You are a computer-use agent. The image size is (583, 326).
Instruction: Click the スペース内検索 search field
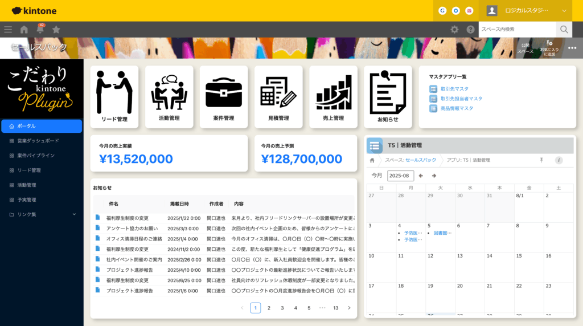pyautogui.click(x=516, y=29)
